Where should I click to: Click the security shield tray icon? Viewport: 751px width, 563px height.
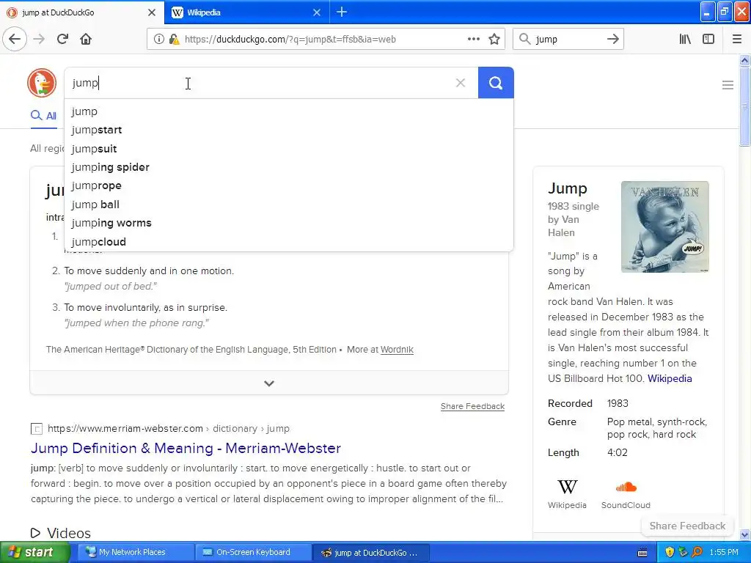coord(670,553)
